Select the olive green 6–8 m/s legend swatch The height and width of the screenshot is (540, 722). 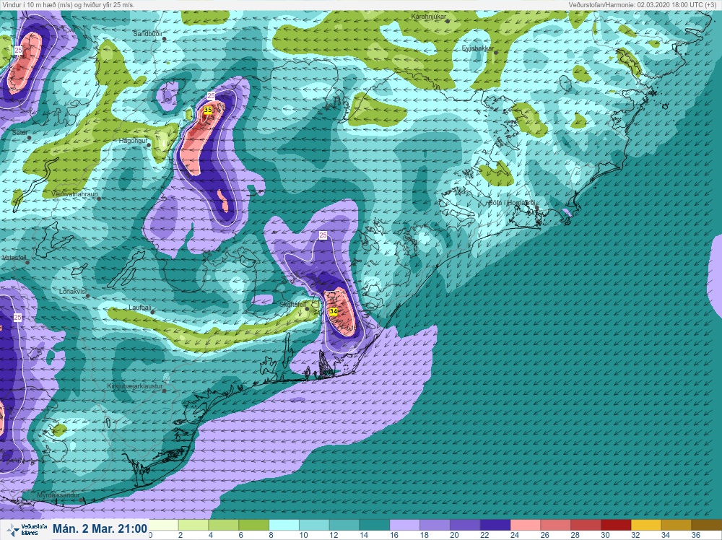[253, 526]
